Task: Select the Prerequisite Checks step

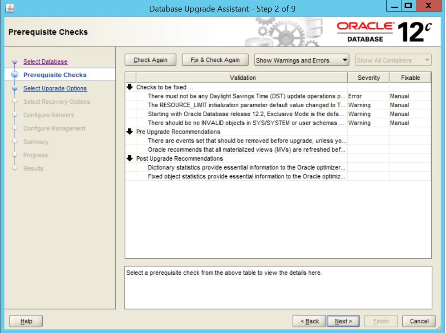Action: (55, 75)
